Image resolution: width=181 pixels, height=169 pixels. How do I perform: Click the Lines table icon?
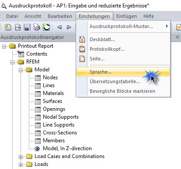click(38, 85)
